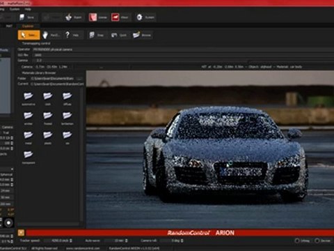334x251 pixels.
Task: Open the sss materials folder
Action: tap(67, 137)
